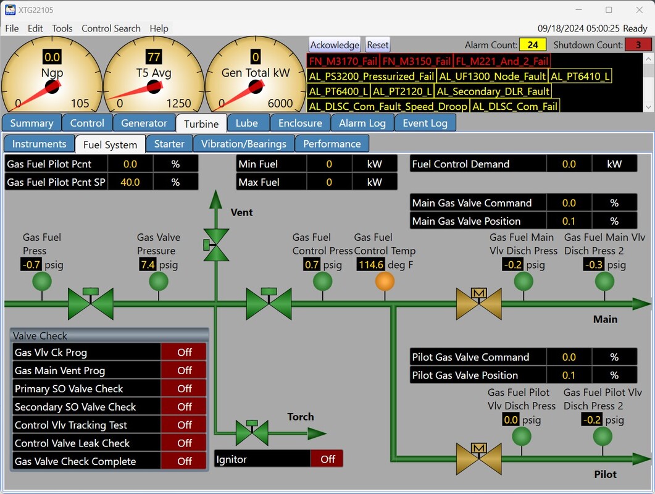Select the primary shutoff valve symbol

coord(91,303)
